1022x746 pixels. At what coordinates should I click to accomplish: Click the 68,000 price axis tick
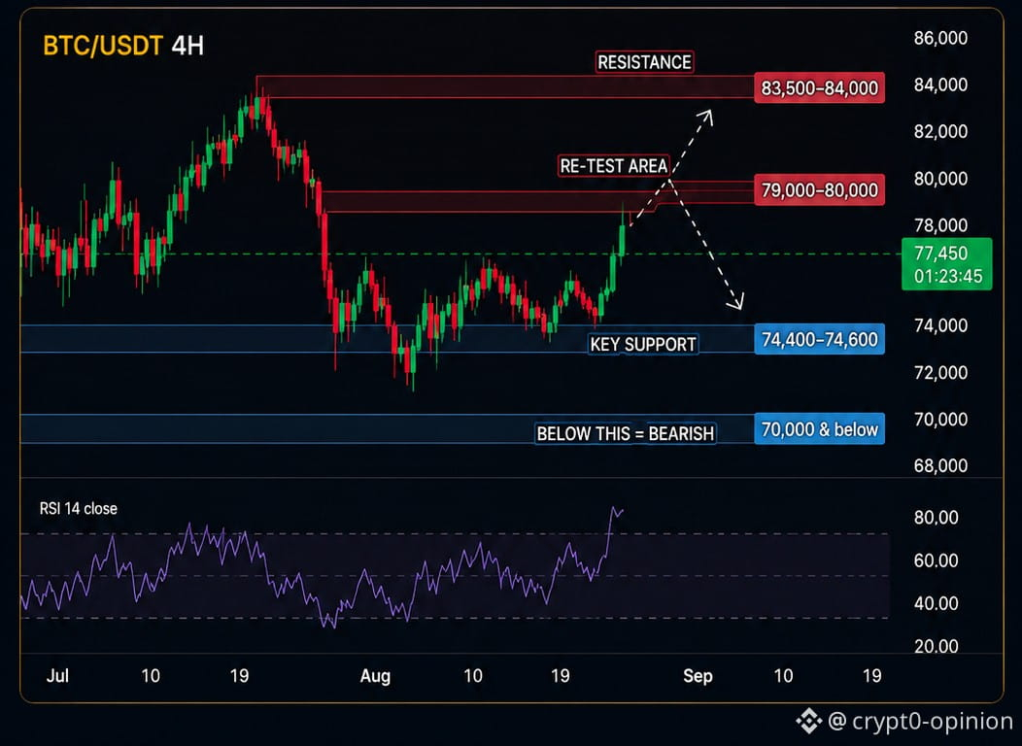940,466
